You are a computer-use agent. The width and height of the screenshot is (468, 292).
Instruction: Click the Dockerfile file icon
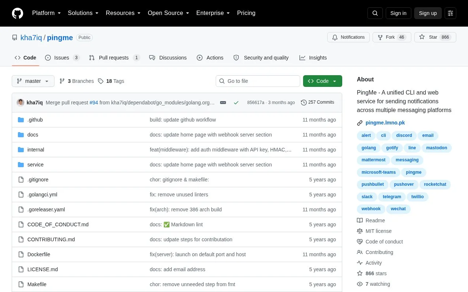click(21, 254)
